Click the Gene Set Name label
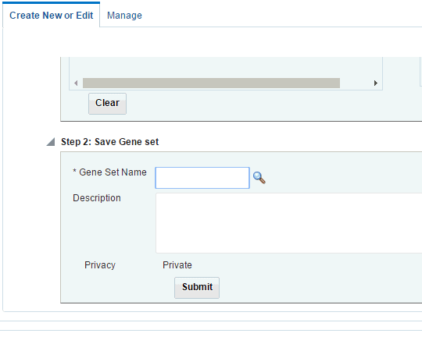Screen dimensions: 422x337 [113, 172]
